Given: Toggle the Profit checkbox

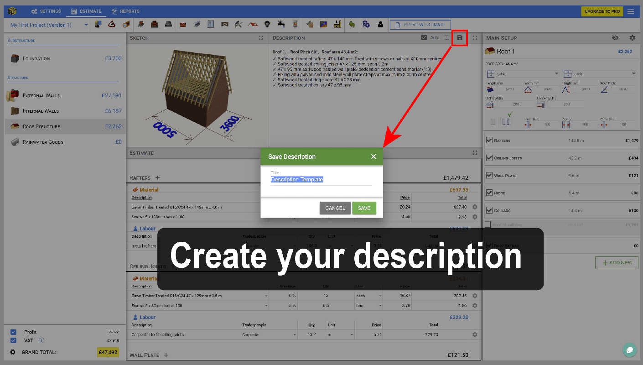Looking at the screenshot, I should click(x=13, y=332).
